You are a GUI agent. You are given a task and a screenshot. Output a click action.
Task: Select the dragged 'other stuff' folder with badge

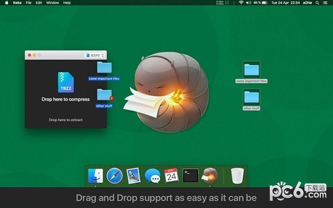click(x=104, y=95)
